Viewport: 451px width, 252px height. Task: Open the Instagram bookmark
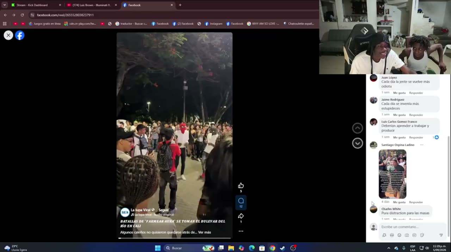click(x=214, y=24)
